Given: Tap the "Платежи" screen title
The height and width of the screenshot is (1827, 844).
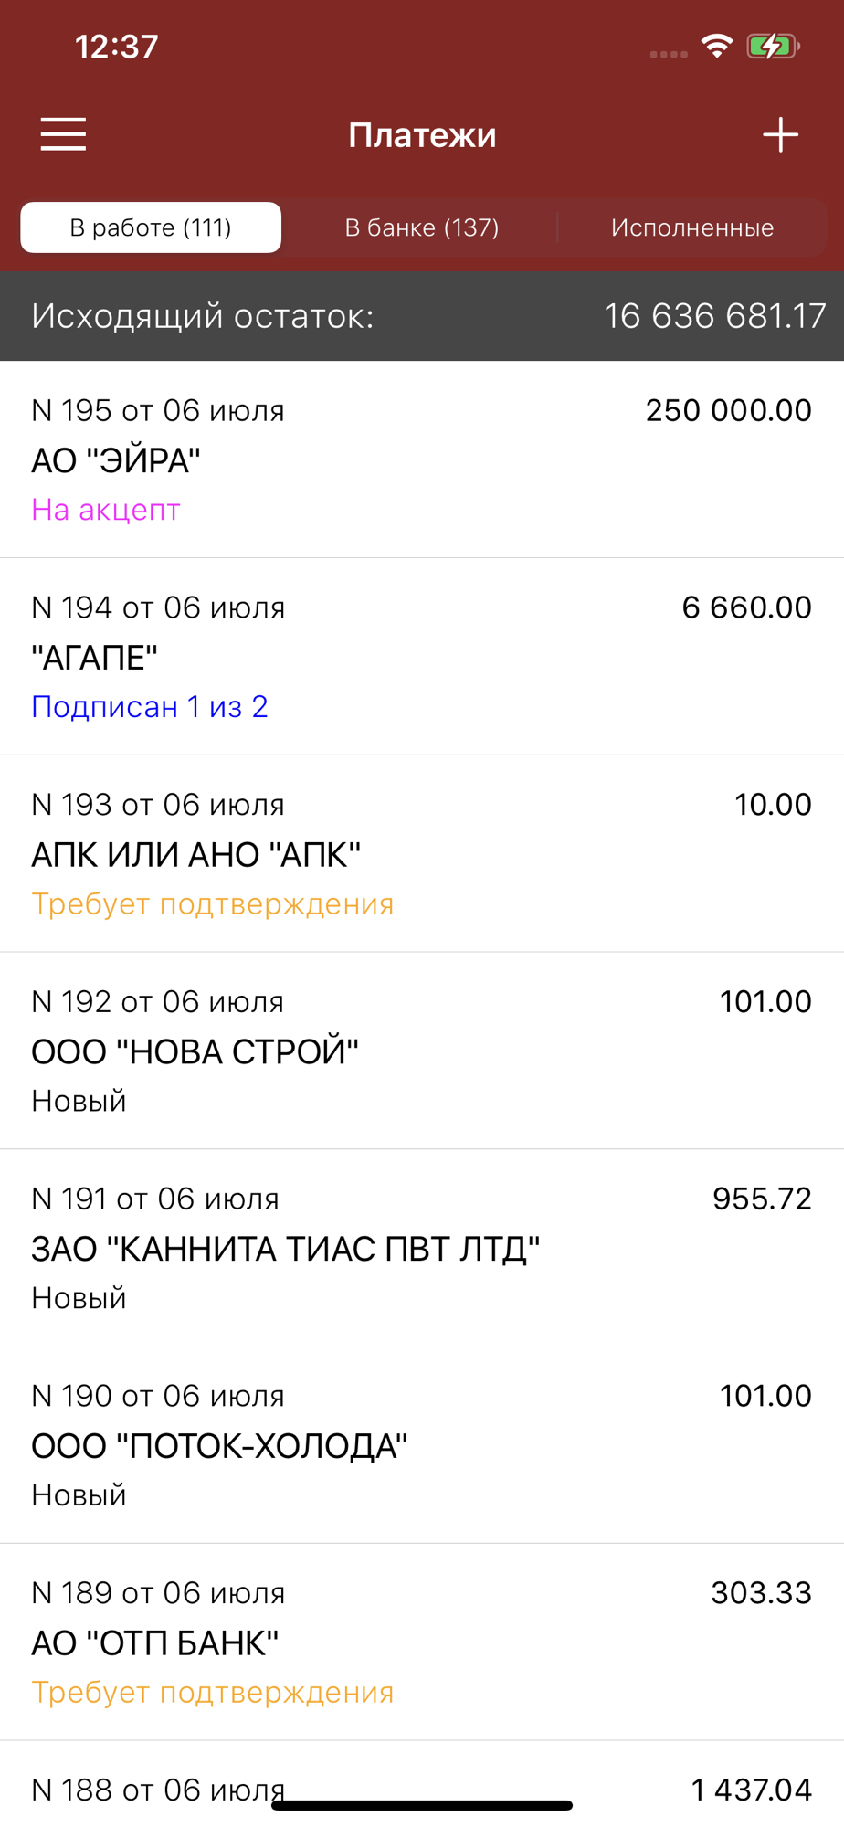Looking at the screenshot, I should click(x=422, y=135).
